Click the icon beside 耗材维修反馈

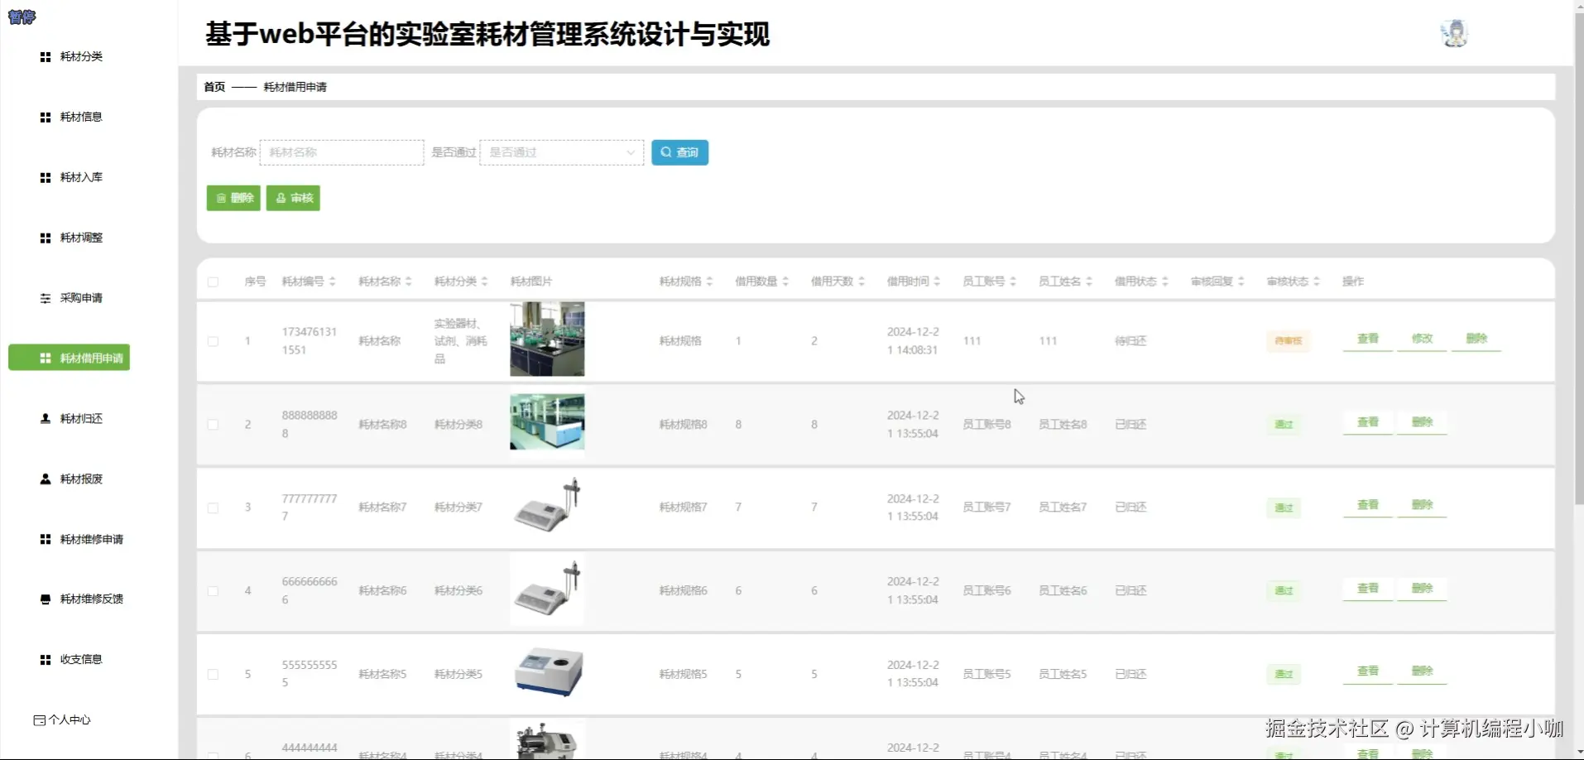coord(46,599)
